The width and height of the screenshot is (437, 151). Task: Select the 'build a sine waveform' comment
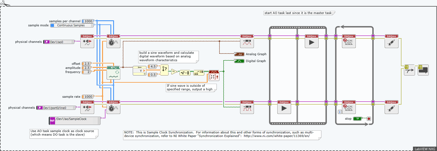tap(169, 57)
